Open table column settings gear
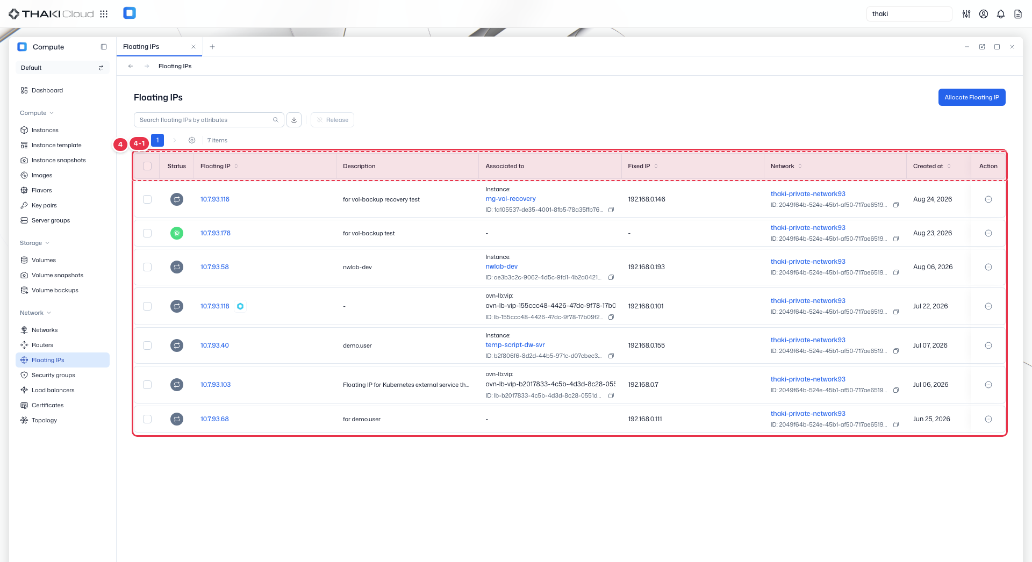 (192, 140)
